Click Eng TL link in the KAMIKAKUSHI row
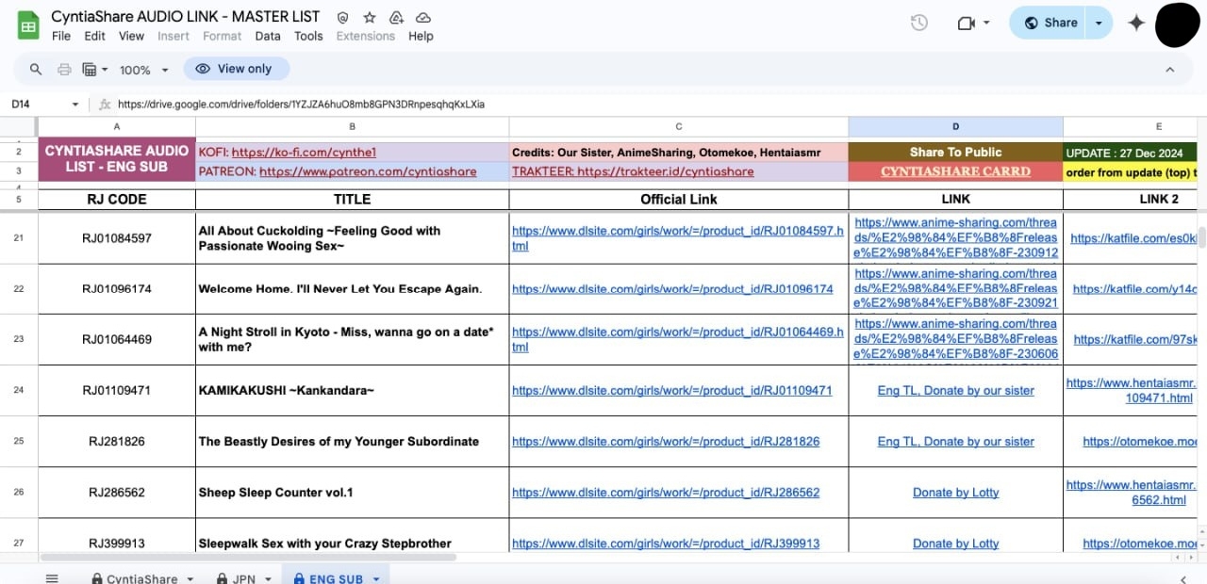The width and height of the screenshot is (1207, 584). point(955,390)
